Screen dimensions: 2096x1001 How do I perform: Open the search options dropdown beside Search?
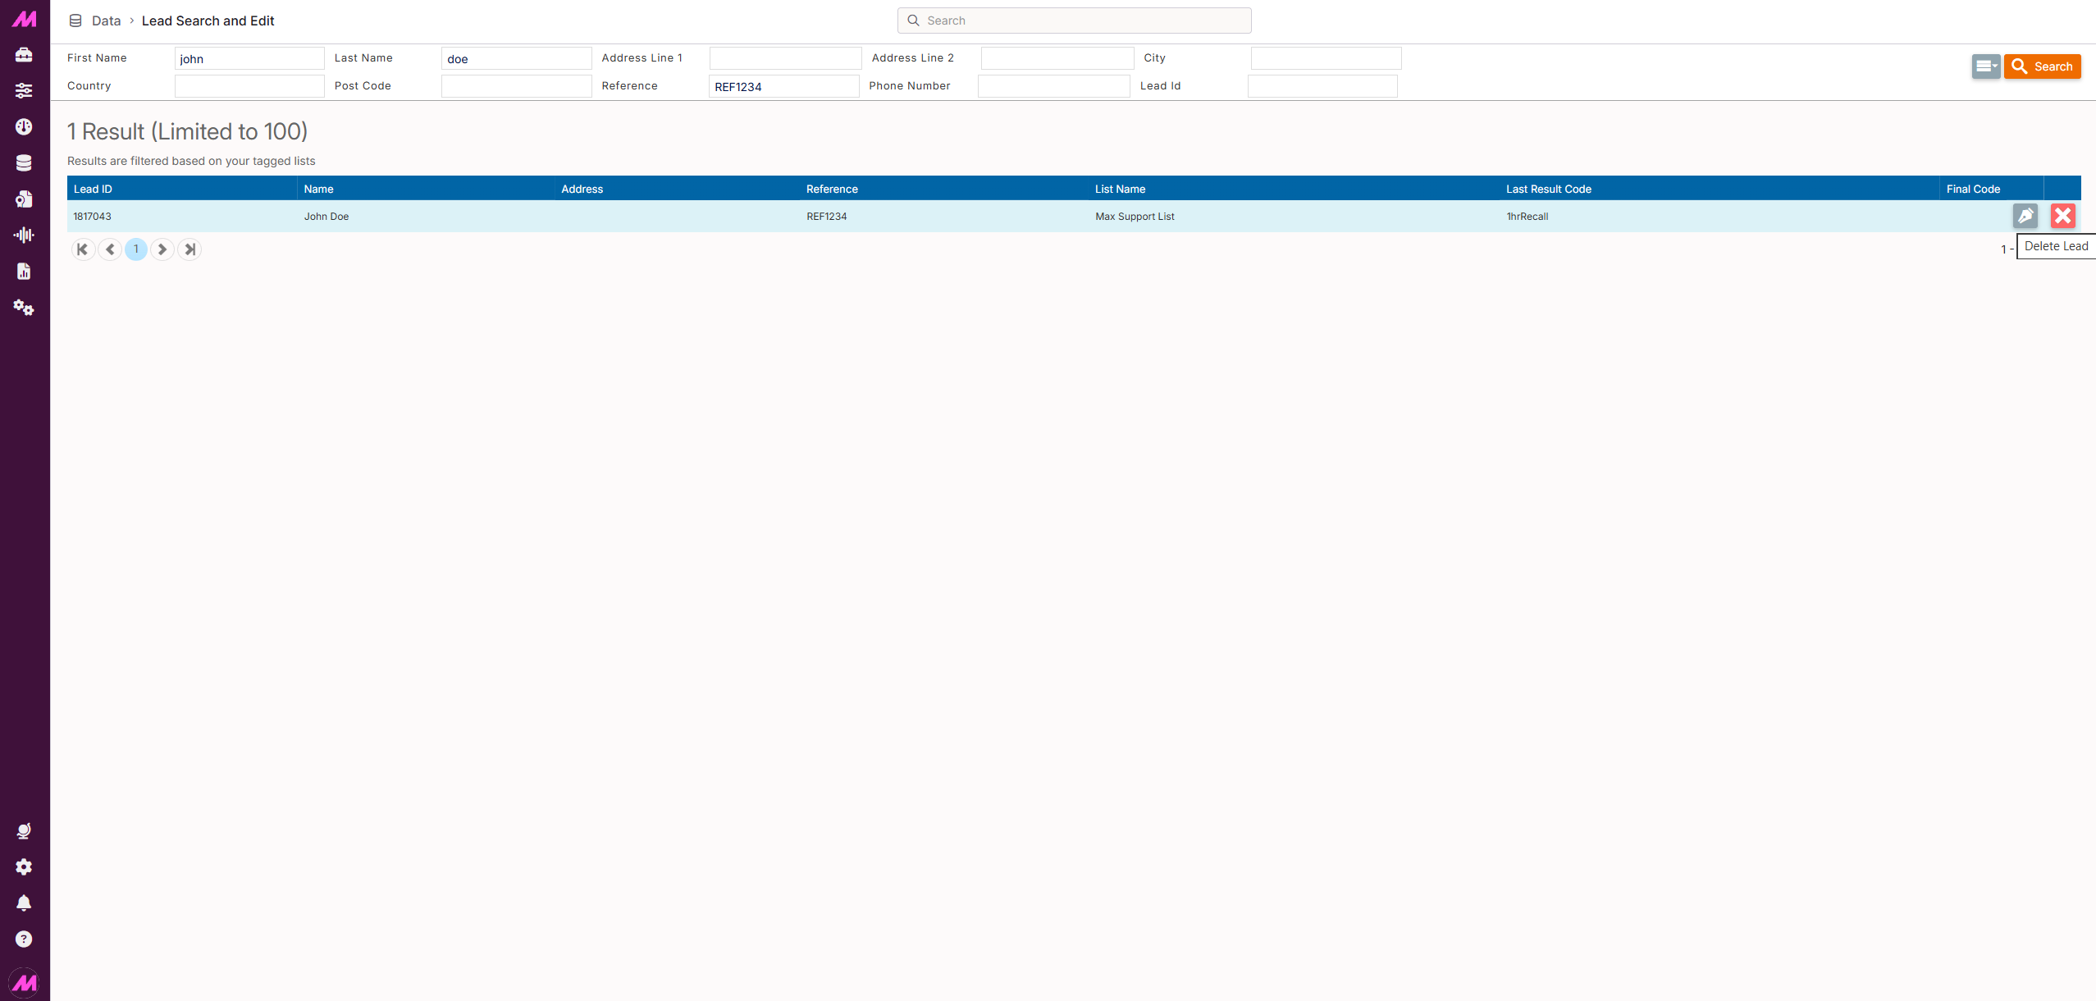(x=1986, y=66)
